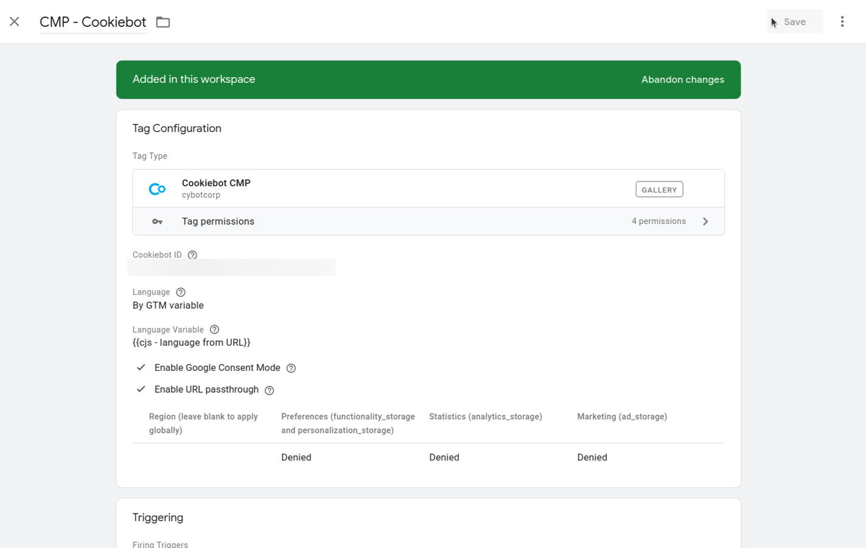Toggle the Enable URL passthrough checkmark
The width and height of the screenshot is (866, 548).
tap(141, 389)
